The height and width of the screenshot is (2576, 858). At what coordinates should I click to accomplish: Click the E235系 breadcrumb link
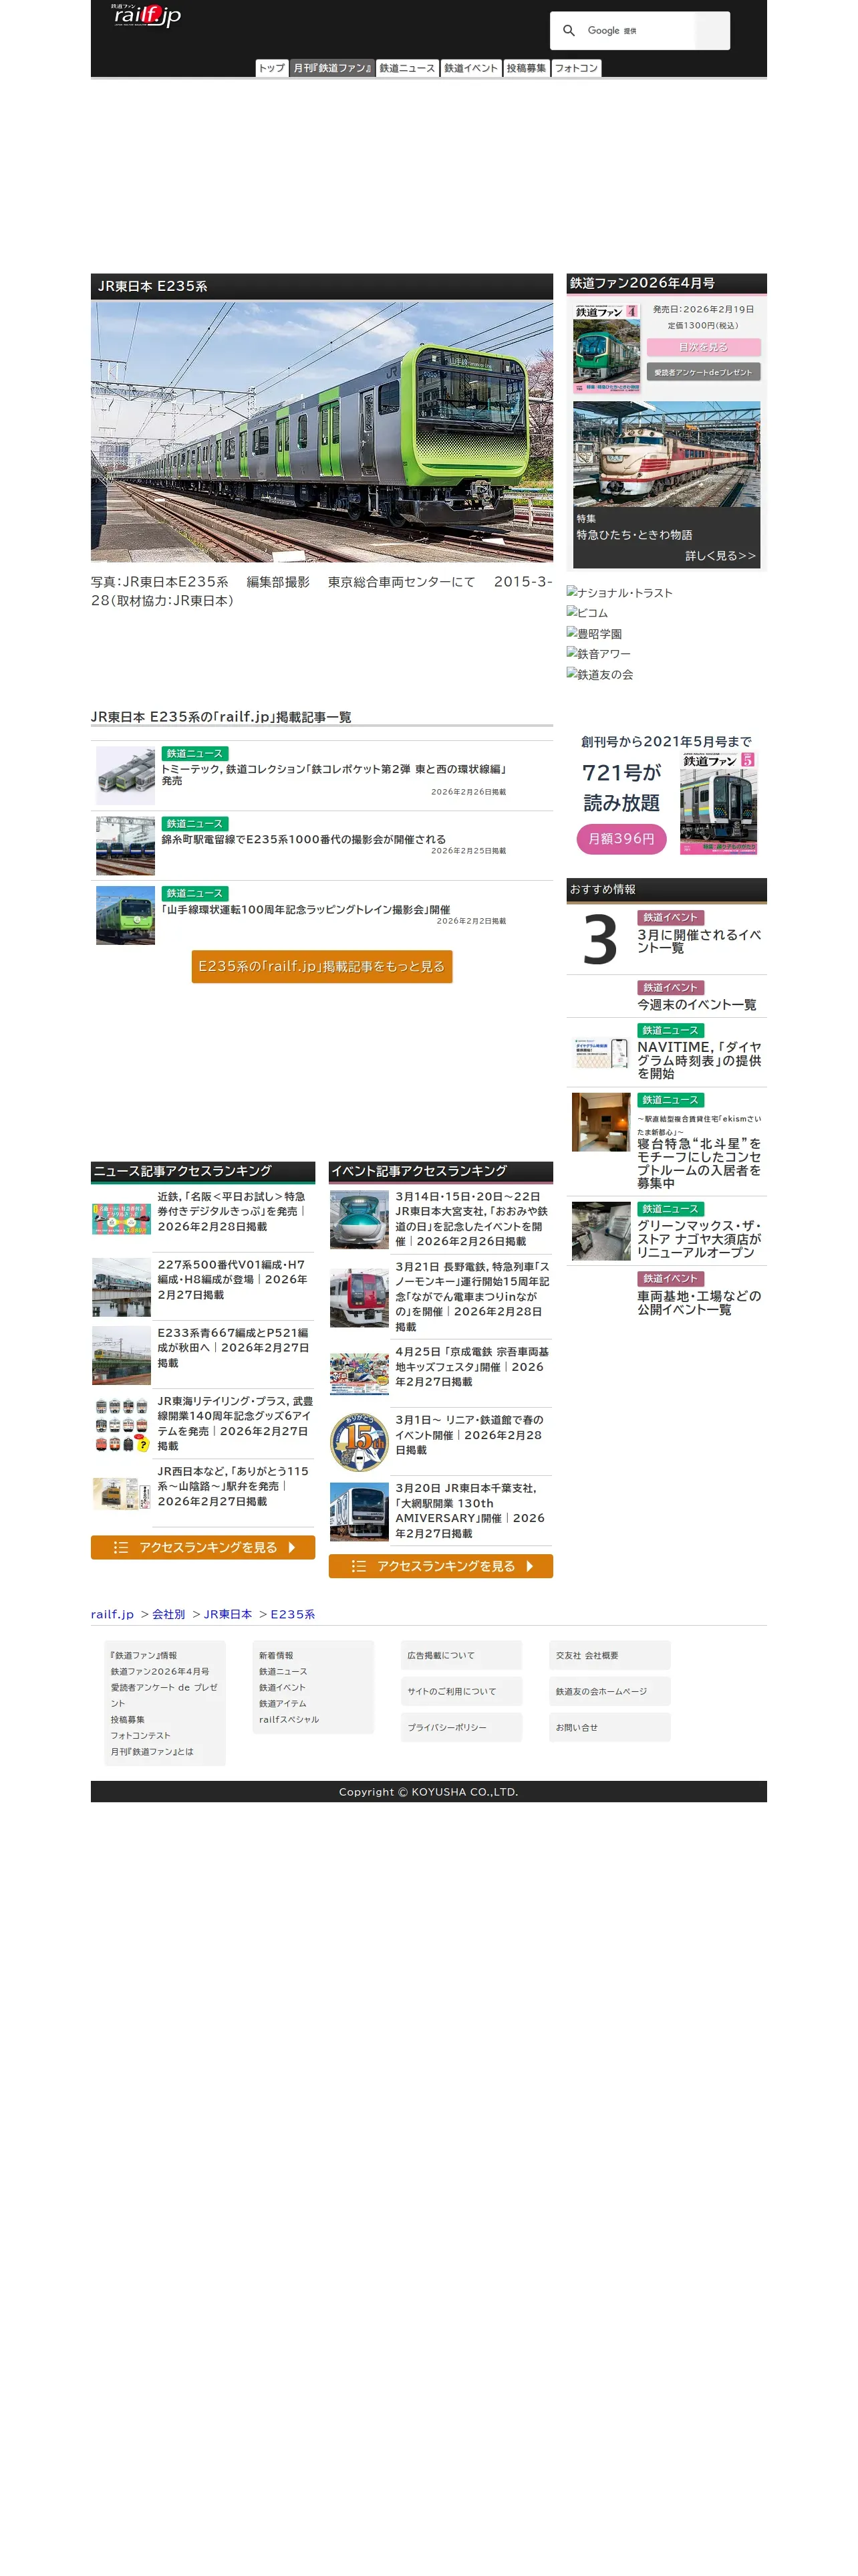tap(293, 1614)
